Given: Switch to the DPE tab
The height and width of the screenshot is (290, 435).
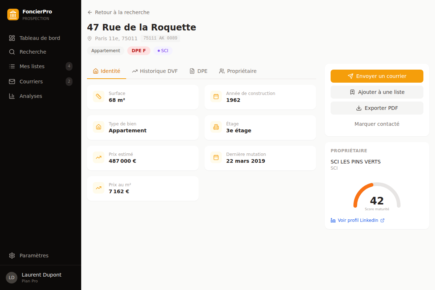Looking at the screenshot, I should tap(198, 71).
